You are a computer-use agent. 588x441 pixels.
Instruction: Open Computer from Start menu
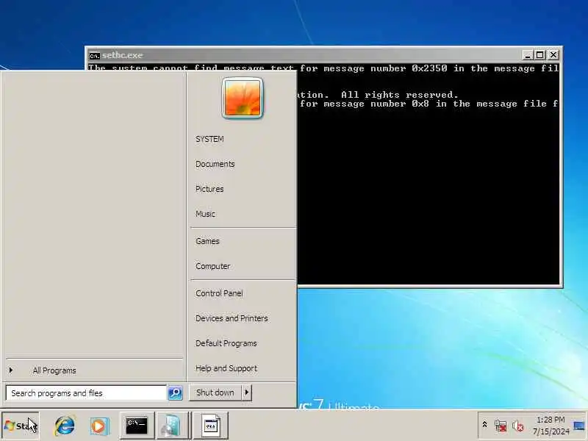tap(212, 266)
